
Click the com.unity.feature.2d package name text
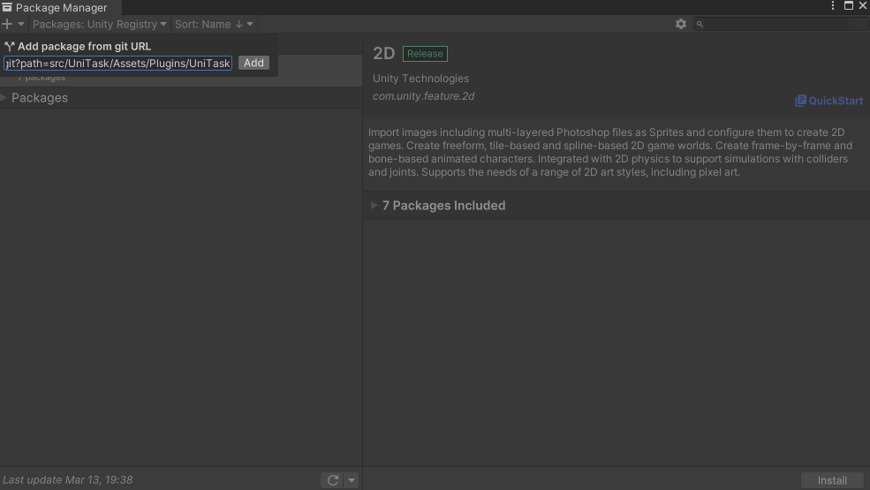(x=423, y=96)
